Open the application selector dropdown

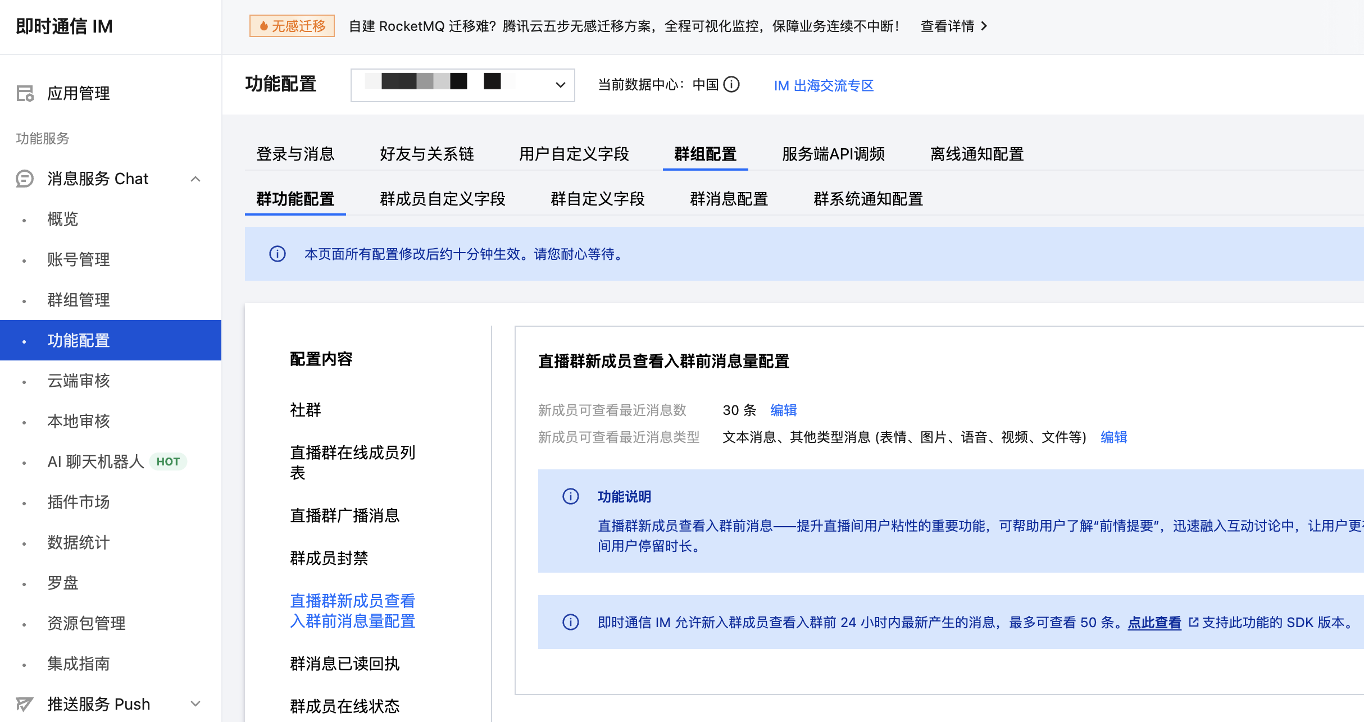tap(462, 85)
